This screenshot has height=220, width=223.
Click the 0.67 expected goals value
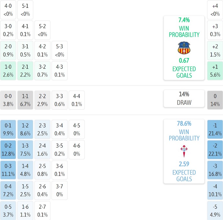pos(184,60)
